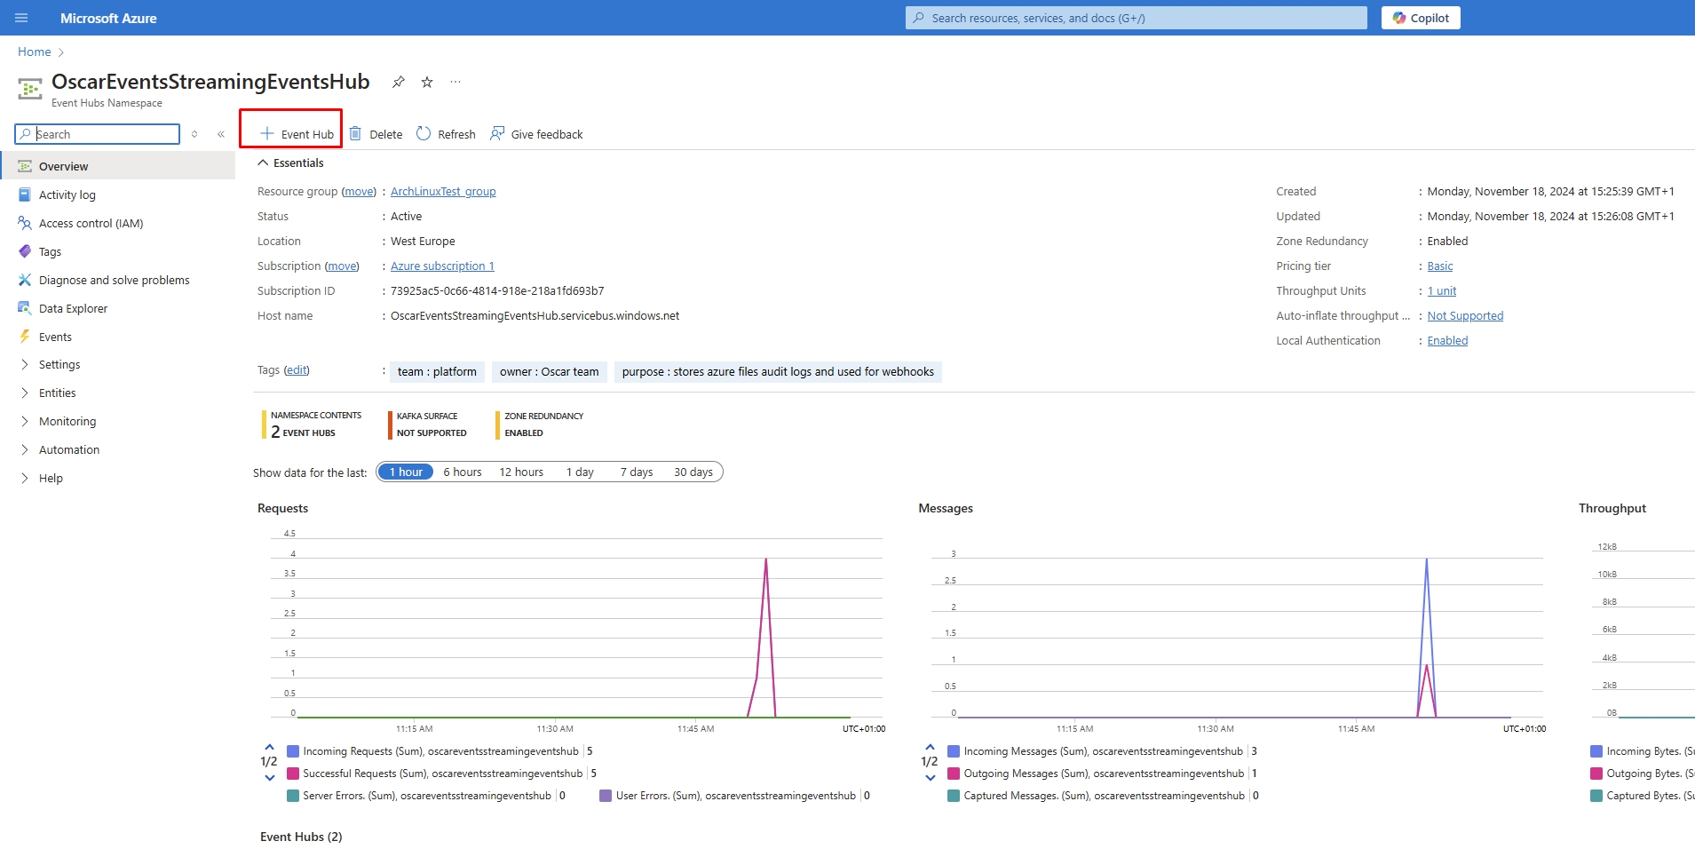
Task: Open ArchLinuxTest_group resource group
Action: tap(443, 191)
